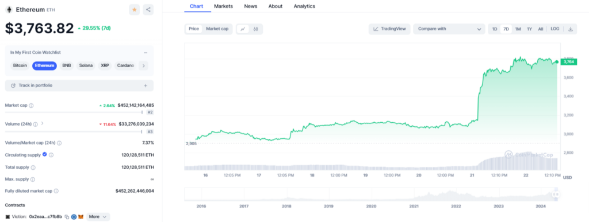This screenshot has width=589, height=222.
Task: Open the Analytics tab
Action: 304,6
